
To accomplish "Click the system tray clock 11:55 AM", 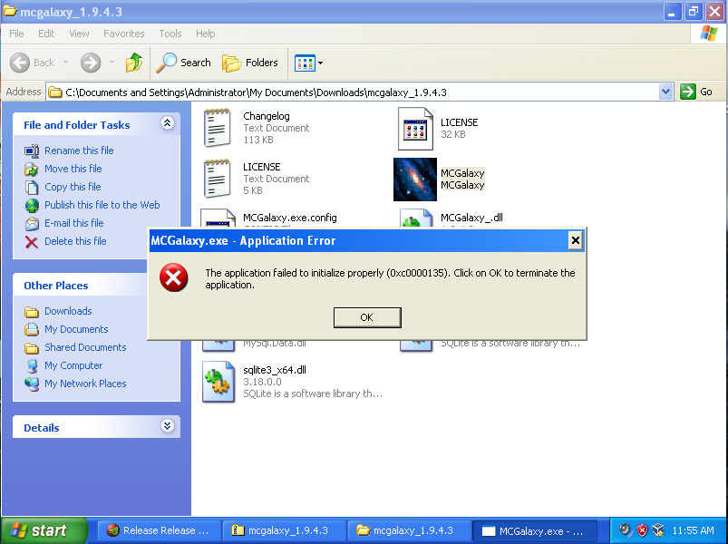I will coord(693,530).
